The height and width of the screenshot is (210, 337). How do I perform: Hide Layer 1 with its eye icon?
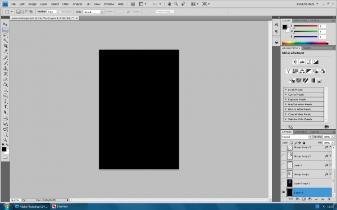283,193
